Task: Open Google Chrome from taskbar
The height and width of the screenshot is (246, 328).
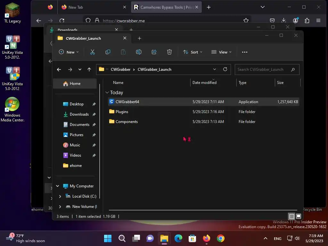Action: [x=220, y=238]
